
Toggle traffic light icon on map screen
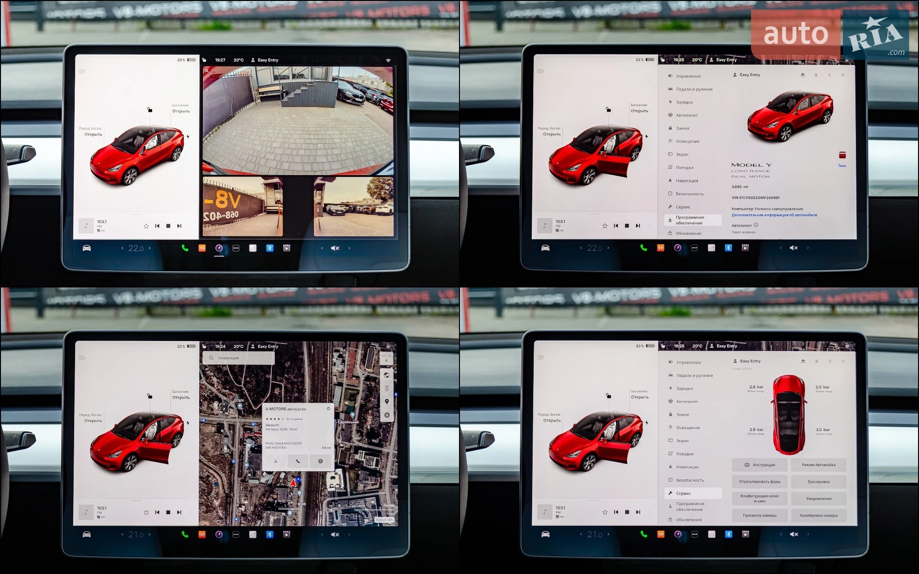pos(387,388)
